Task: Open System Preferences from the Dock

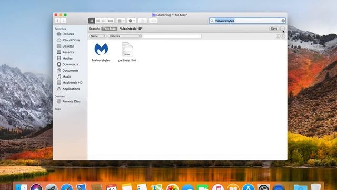Action: [263, 187]
